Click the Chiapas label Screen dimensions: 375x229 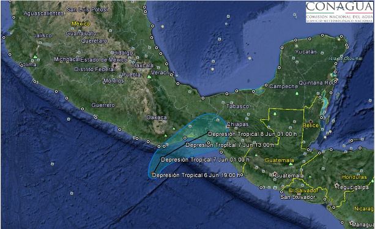tap(238, 124)
